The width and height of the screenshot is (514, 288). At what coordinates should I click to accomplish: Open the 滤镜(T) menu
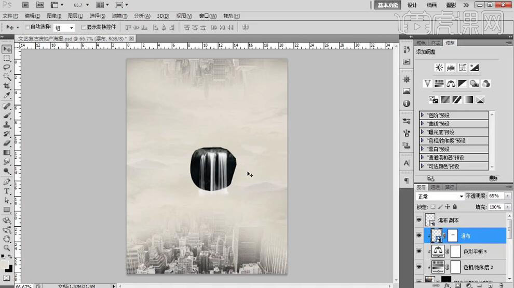[x=119, y=16]
